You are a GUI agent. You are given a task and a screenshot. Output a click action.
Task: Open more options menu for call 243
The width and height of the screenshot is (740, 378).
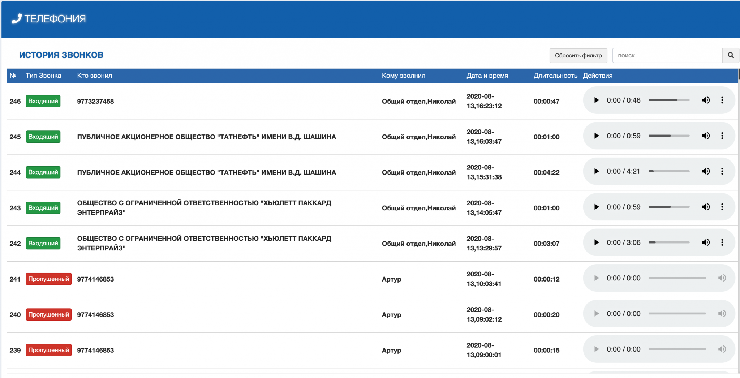point(722,207)
